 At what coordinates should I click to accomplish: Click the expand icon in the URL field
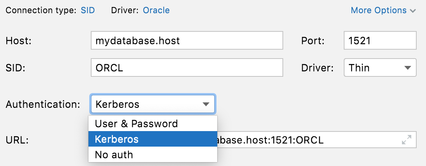click(406, 140)
